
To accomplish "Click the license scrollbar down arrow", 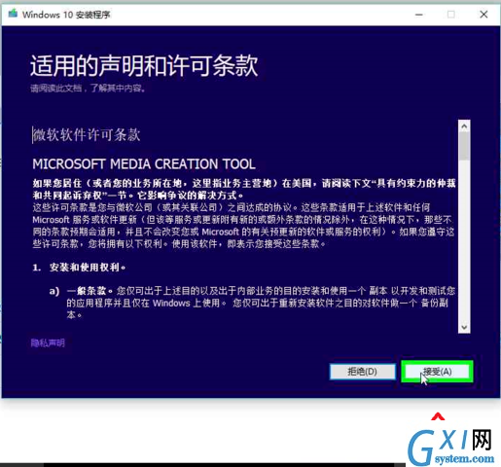I will [x=464, y=327].
